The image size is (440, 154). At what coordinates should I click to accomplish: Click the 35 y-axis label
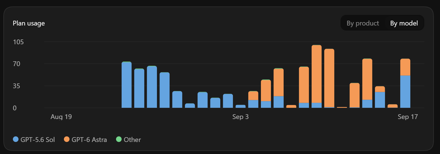(x=17, y=86)
